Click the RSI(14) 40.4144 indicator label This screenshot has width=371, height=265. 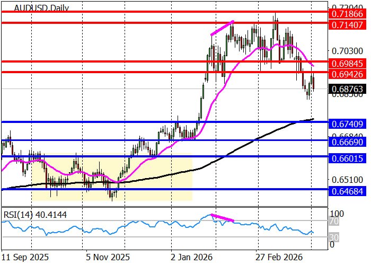tap(36, 214)
